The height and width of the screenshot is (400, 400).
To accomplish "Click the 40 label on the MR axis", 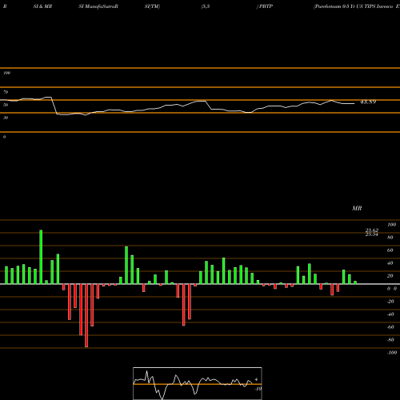I will click(390, 263).
